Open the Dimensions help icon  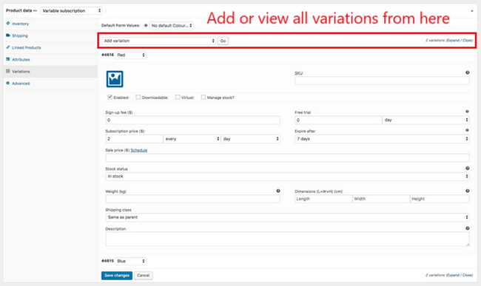[x=467, y=191]
